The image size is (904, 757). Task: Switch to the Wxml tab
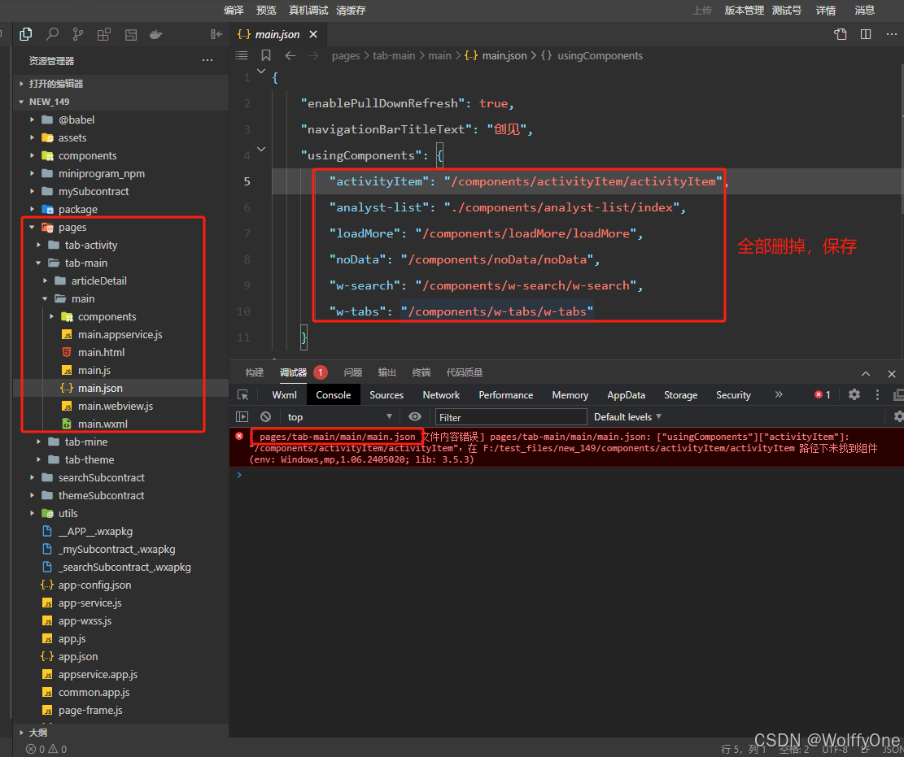tap(284, 394)
